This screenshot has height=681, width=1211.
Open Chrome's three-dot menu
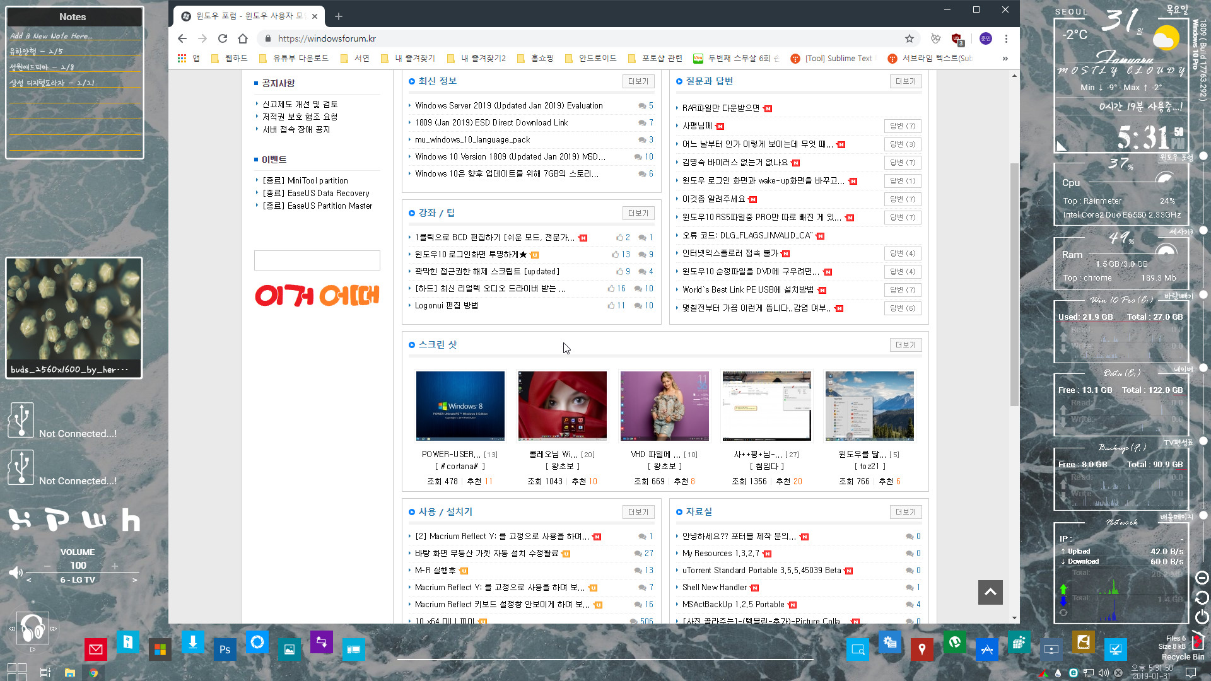pyautogui.click(x=1006, y=38)
